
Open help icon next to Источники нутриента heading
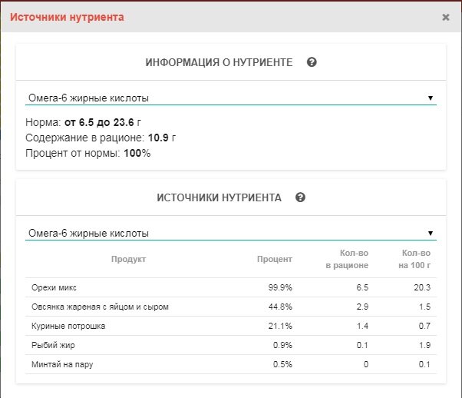[300, 197]
